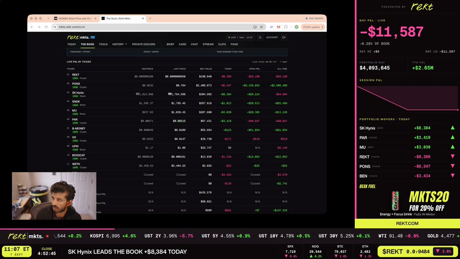Open the TOOLS nav item
460x259 pixels.
click(x=103, y=44)
